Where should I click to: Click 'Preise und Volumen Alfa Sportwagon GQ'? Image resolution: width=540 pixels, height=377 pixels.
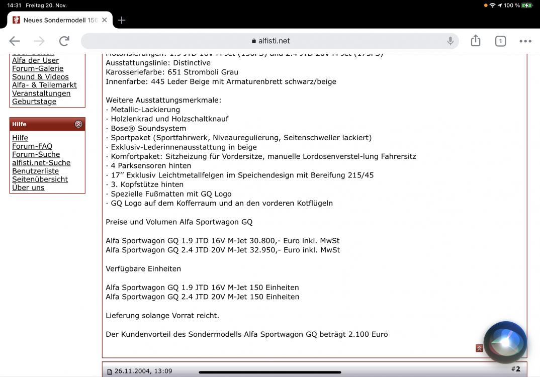[179, 222]
